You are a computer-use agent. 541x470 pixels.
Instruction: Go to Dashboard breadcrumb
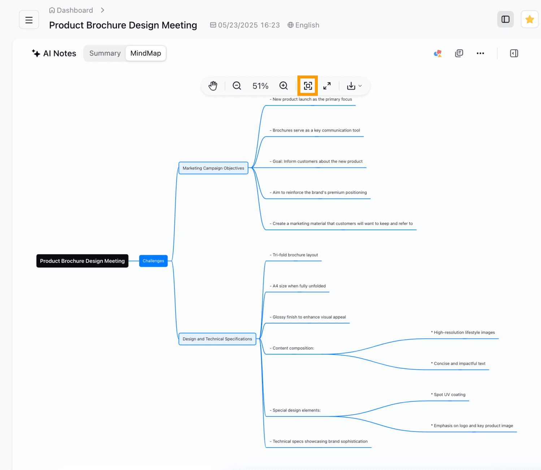[71, 10]
